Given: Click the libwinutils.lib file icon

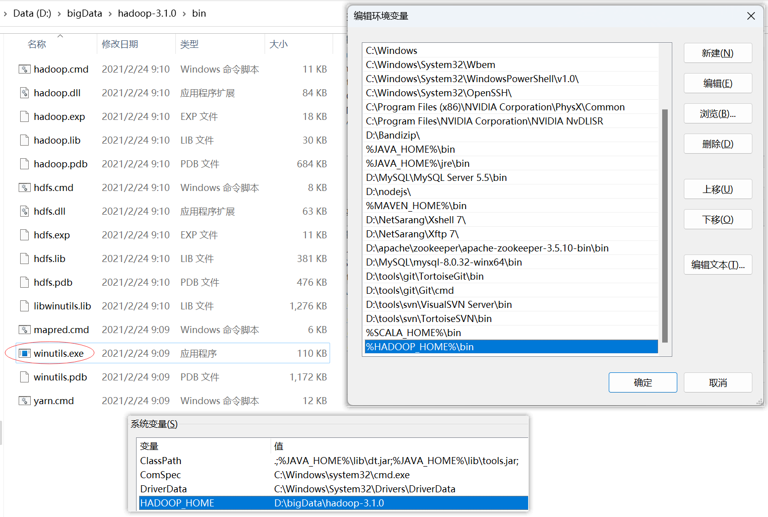Looking at the screenshot, I should tap(24, 306).
